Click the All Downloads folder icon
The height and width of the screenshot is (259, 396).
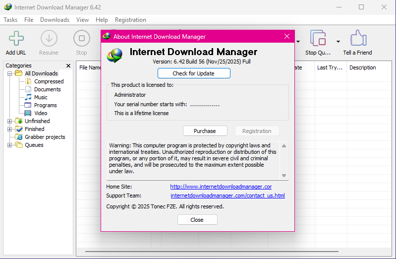[x=19, y=73]
